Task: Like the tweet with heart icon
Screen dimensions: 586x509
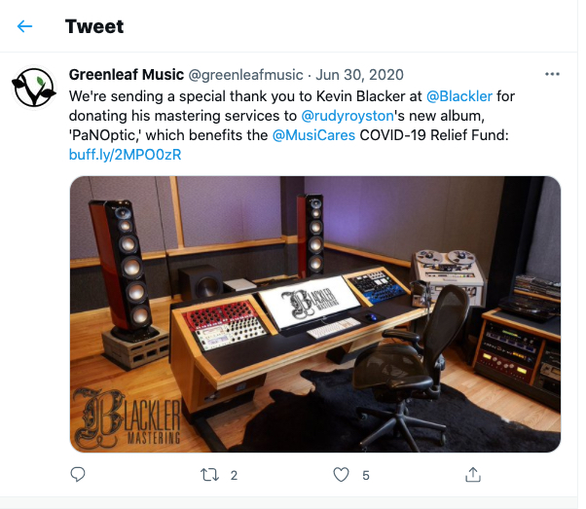Action: pos(341,475)
